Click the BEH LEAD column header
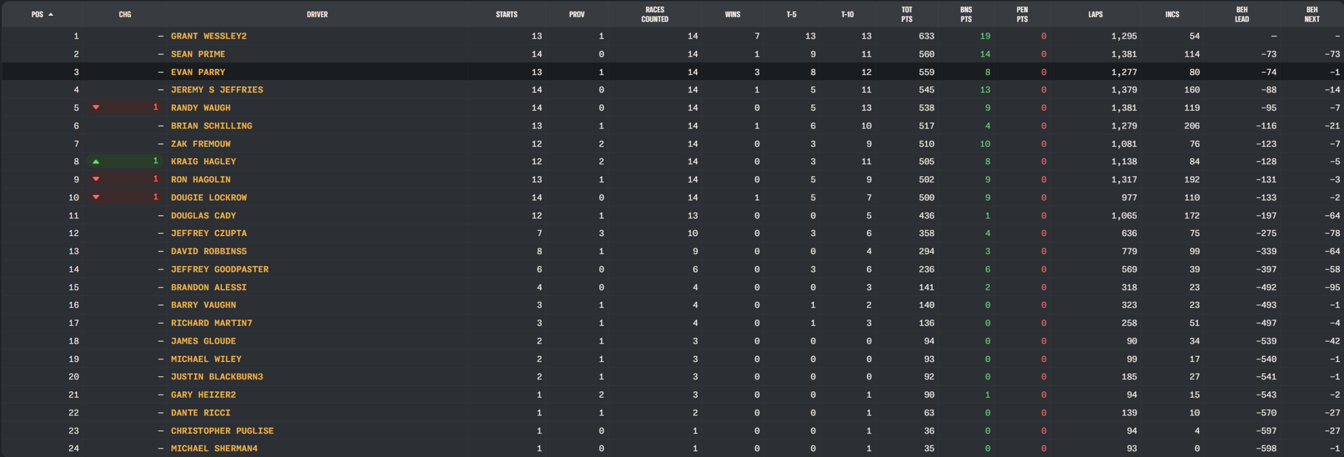The height and width of the screenshot is (457, 1344). pos(1242,15)
